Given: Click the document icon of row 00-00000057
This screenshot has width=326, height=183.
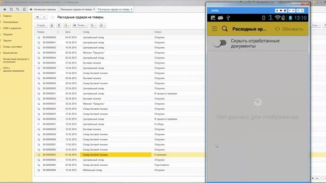Looking at the screenshot, I should pyautogui.click(x=39, y=124).
